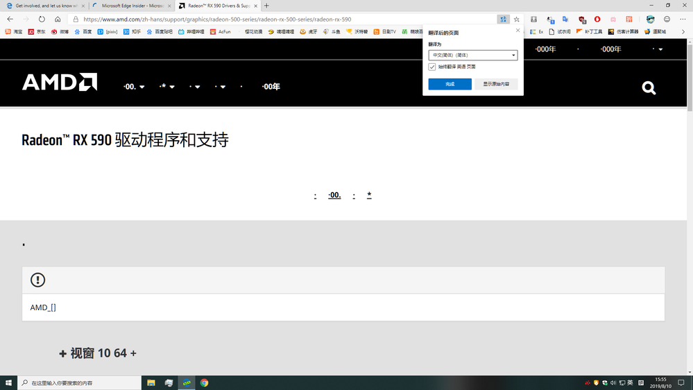The image size is (693, 390).
Task: Open the 知乎 bookmark
Action: click(x=132, y=32)
